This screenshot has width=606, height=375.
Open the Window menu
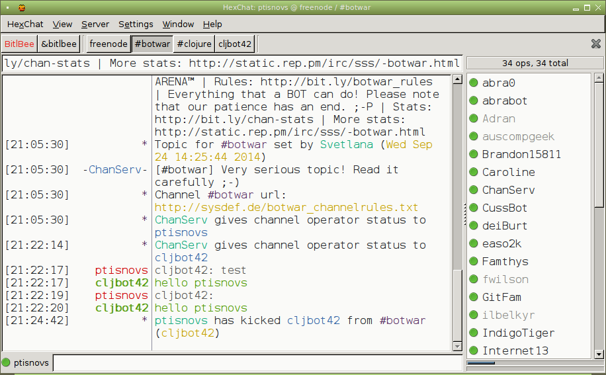pos(178,24)
